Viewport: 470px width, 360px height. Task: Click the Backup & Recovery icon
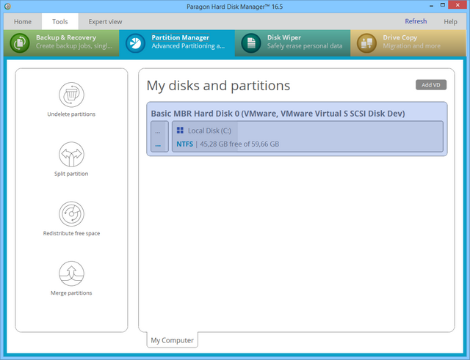pyautogui.click(x=19, y=43)
